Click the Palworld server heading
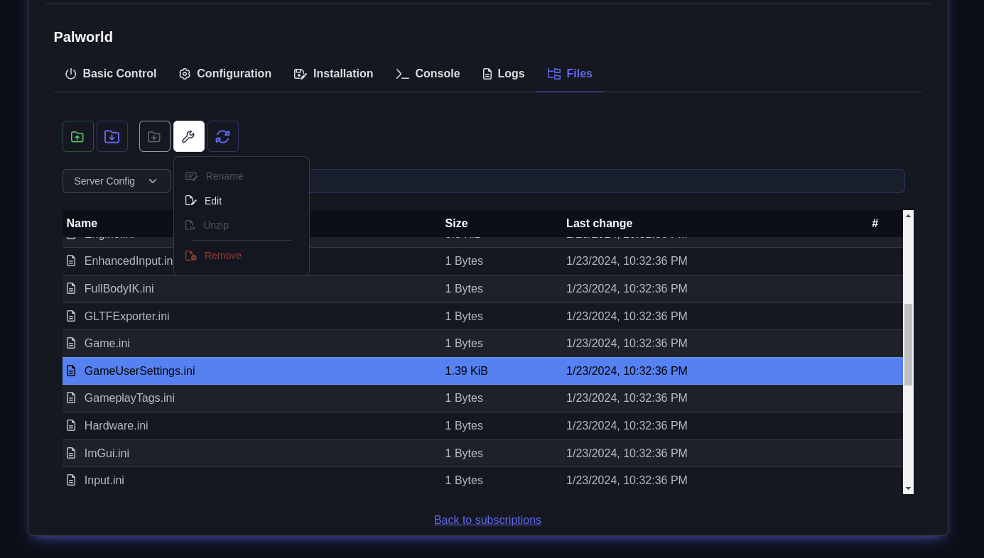 coord(83,37)
